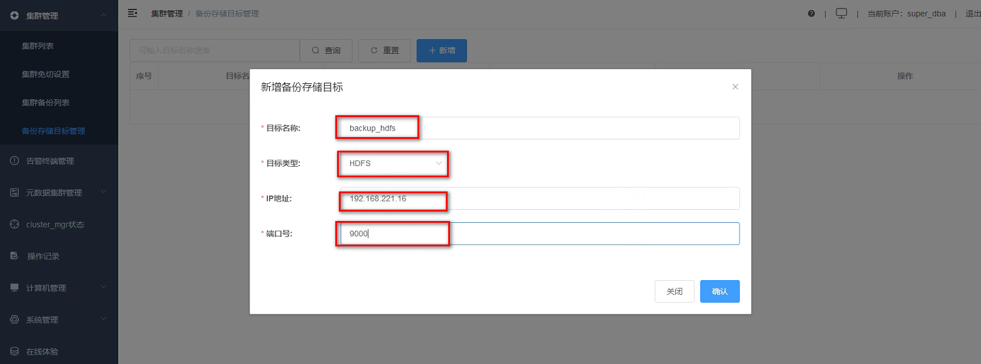
Task: Click the target name search box
Action: [215, 50]
